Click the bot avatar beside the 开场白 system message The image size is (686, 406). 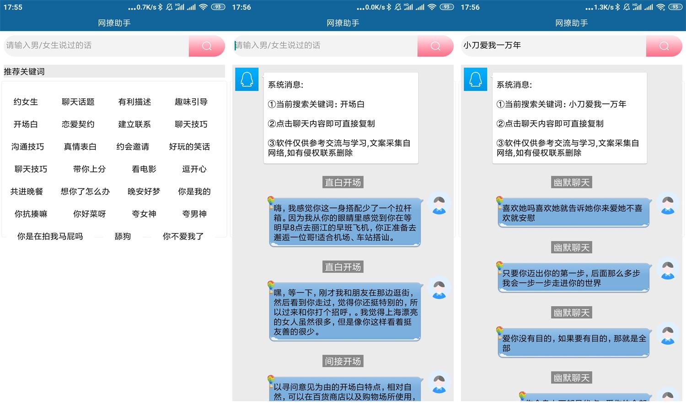(x=247, y=79)
